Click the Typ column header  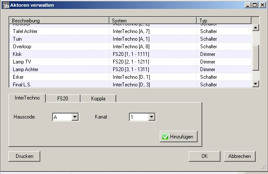coord(223,21)
